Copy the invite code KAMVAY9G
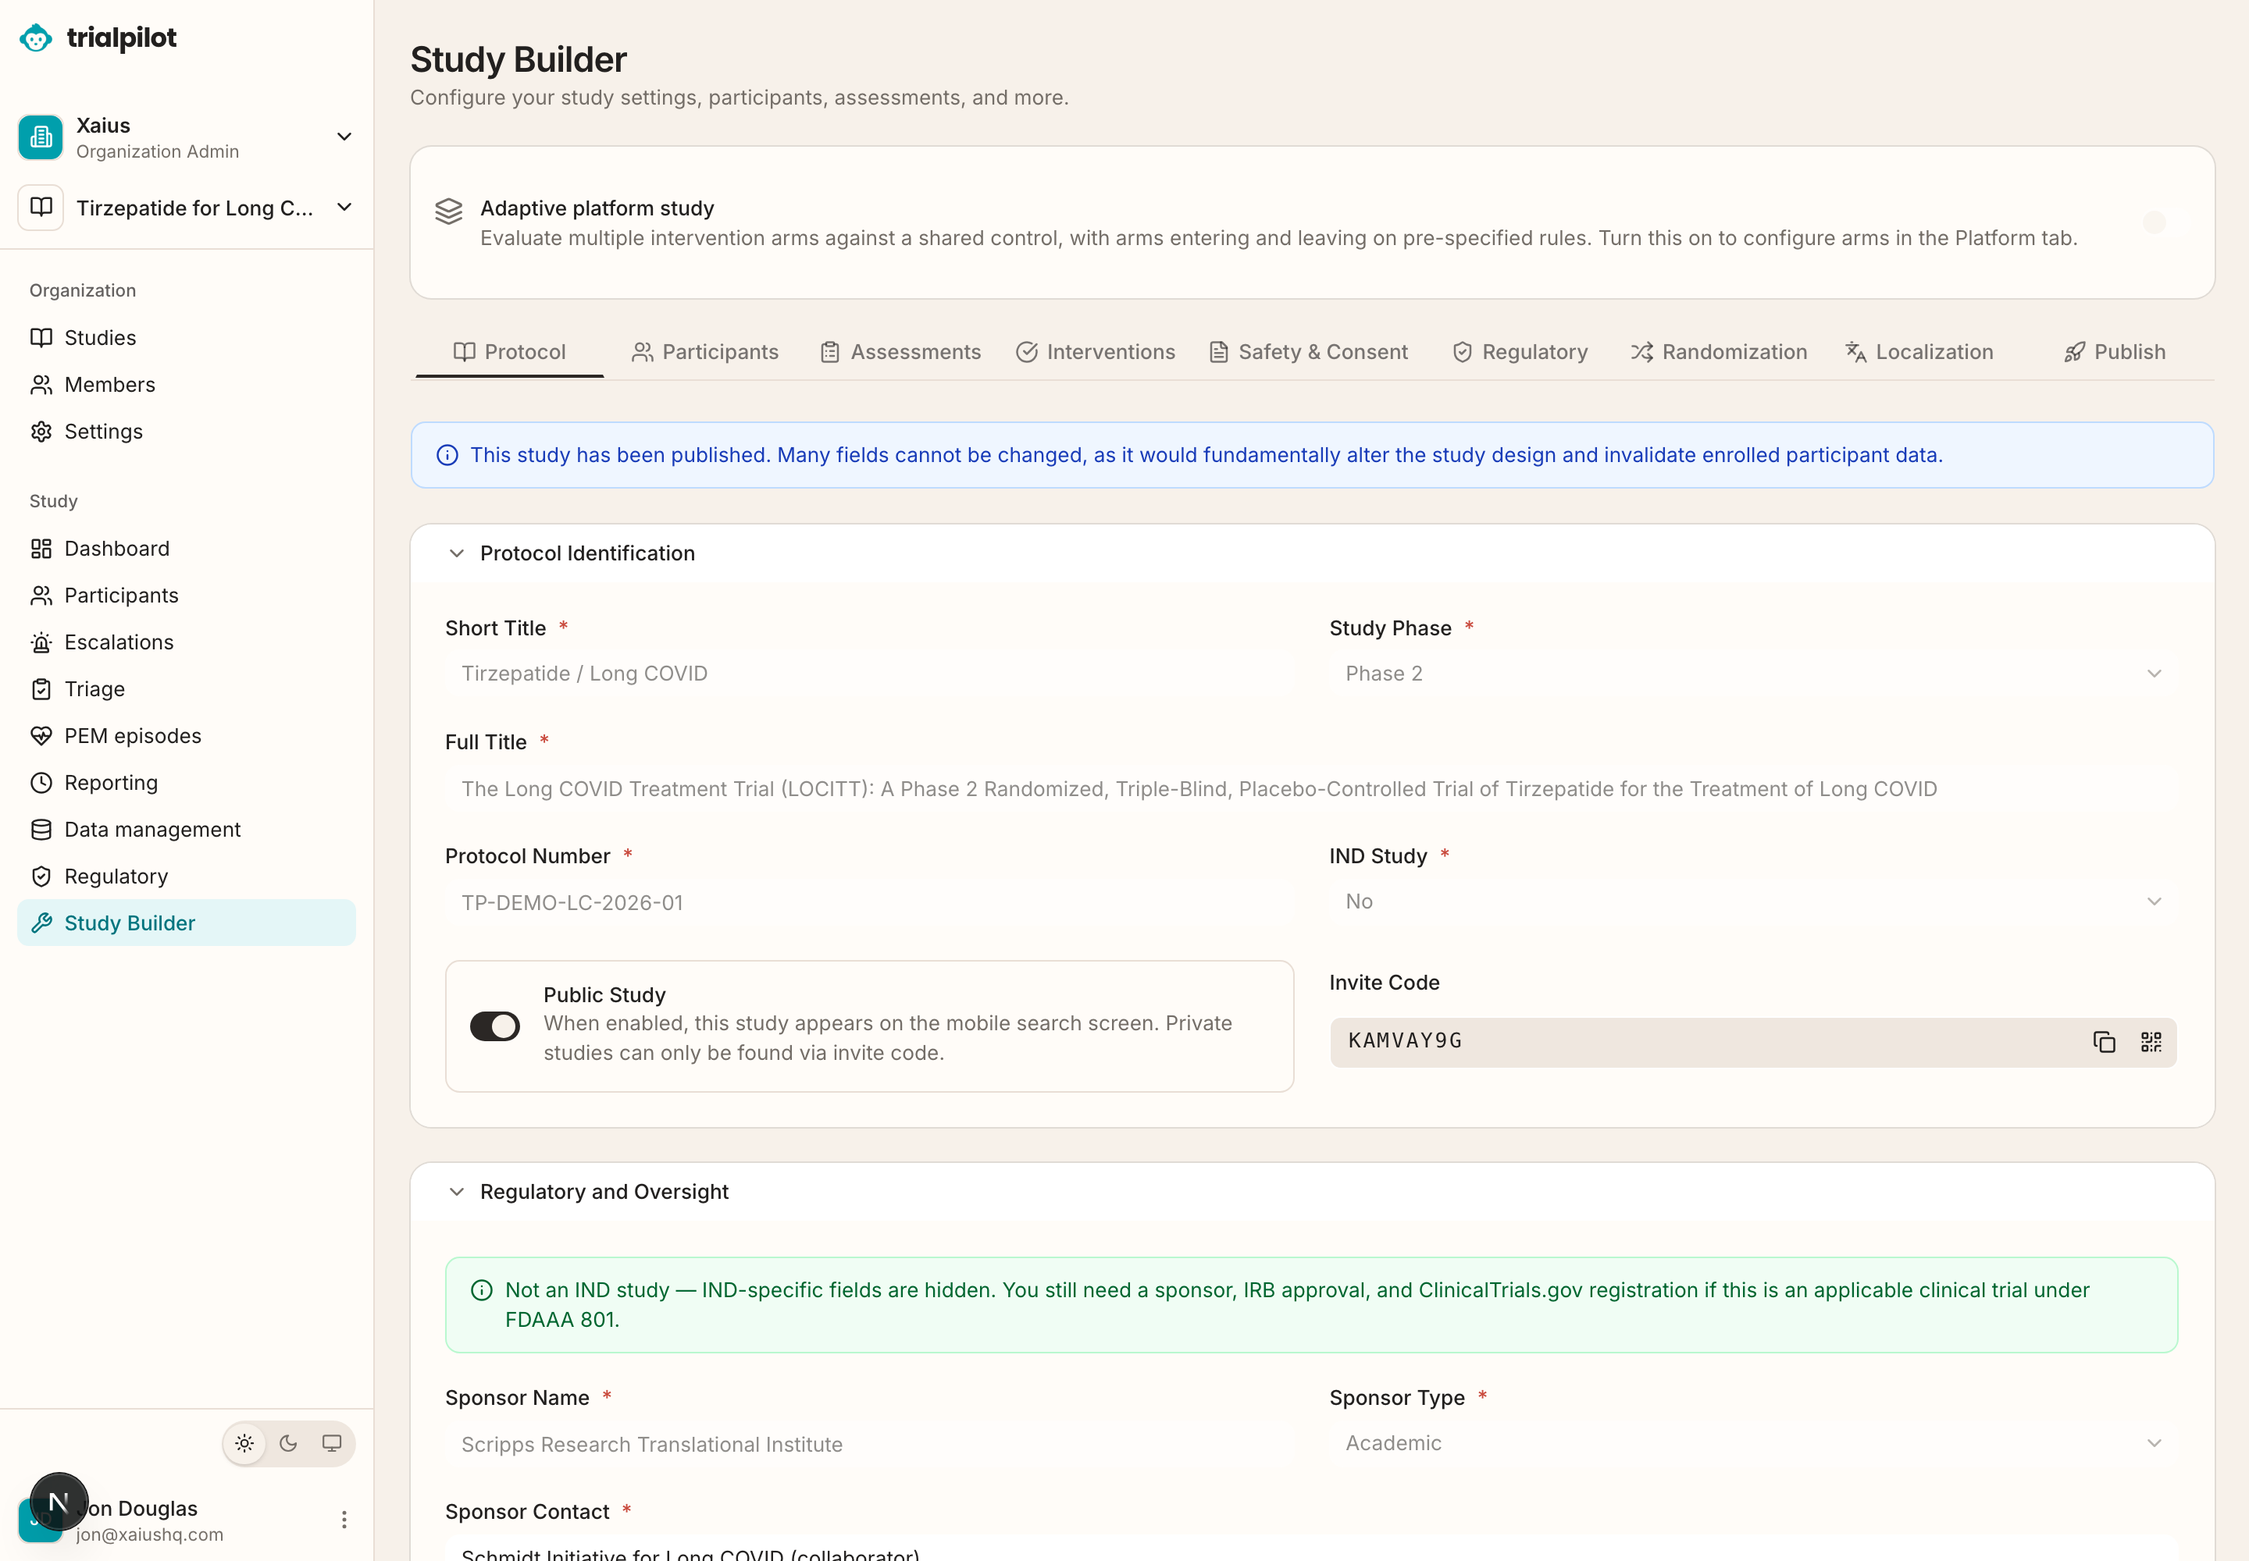Viewport: 2249px width, 1561px height. [2105, 1042]
